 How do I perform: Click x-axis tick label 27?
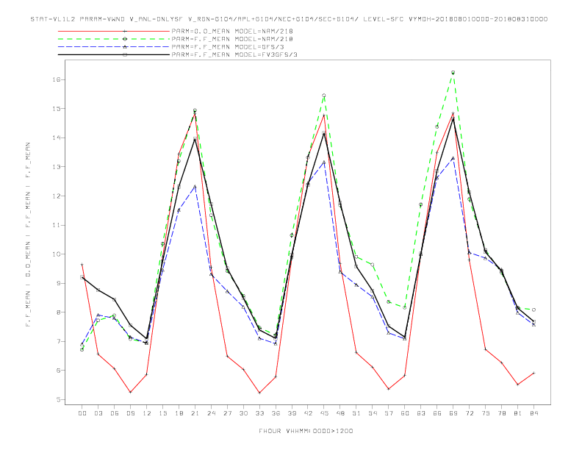[x=227, y=413]
